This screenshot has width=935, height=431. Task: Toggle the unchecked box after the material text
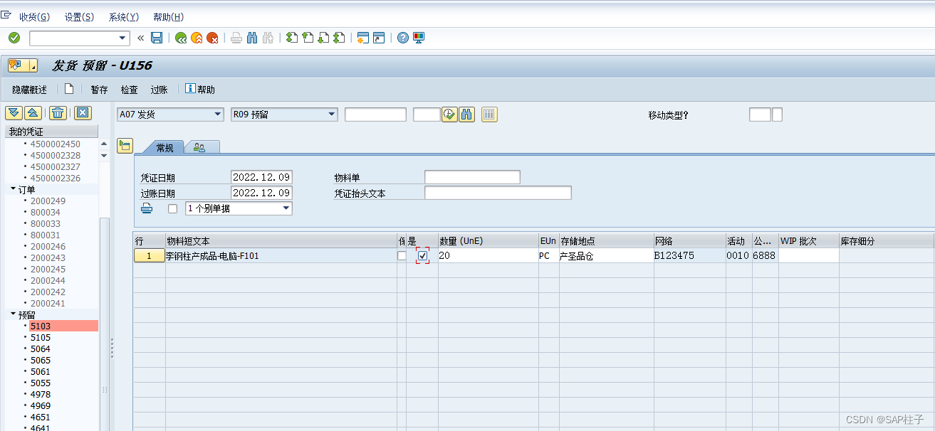[402, 256]
